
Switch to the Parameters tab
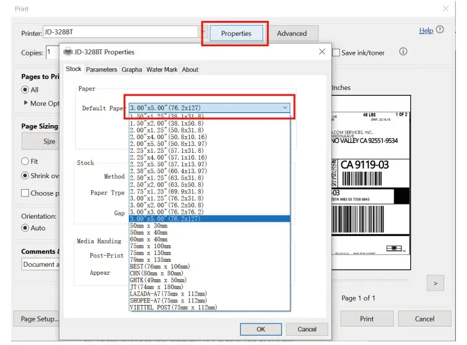point(102,70)
